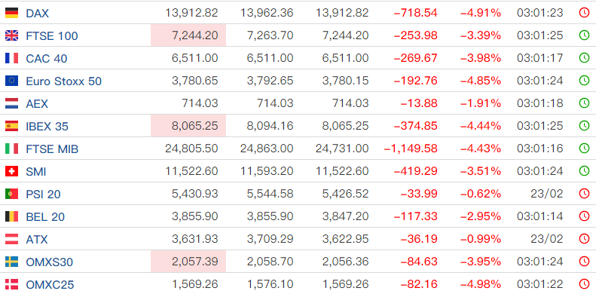Click FTSE MIB change value -1,149.58
This screenshot has width=596, height=294.
pos(411,149)
